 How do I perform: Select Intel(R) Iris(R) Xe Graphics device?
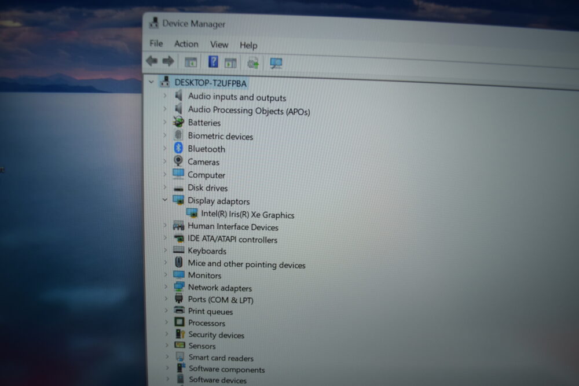click(x=247, y=214)
